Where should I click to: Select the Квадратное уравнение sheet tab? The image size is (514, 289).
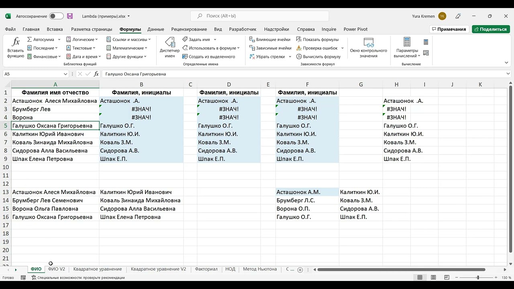point(98,269)
